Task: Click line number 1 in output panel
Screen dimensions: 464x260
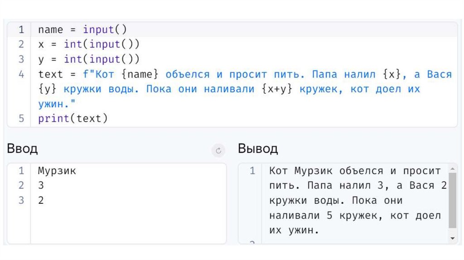Action: click(252, 171)
